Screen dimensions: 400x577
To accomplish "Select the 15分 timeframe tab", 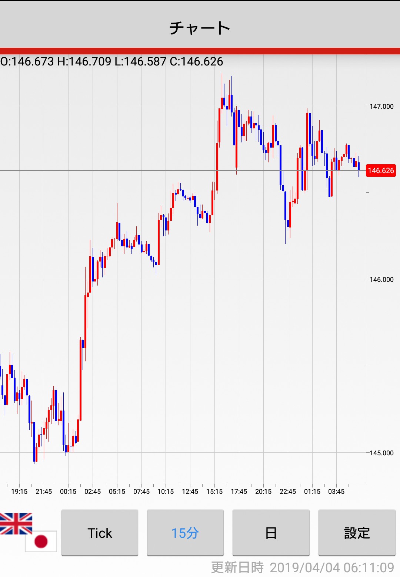I will point(185,533).
